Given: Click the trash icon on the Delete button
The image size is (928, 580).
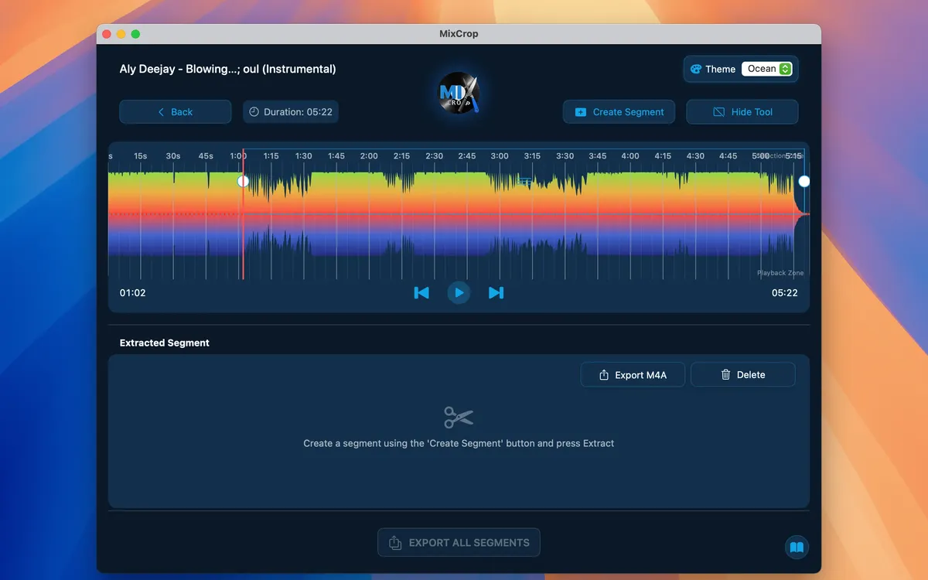Looking at the screenshot, I should coord(724,374).
